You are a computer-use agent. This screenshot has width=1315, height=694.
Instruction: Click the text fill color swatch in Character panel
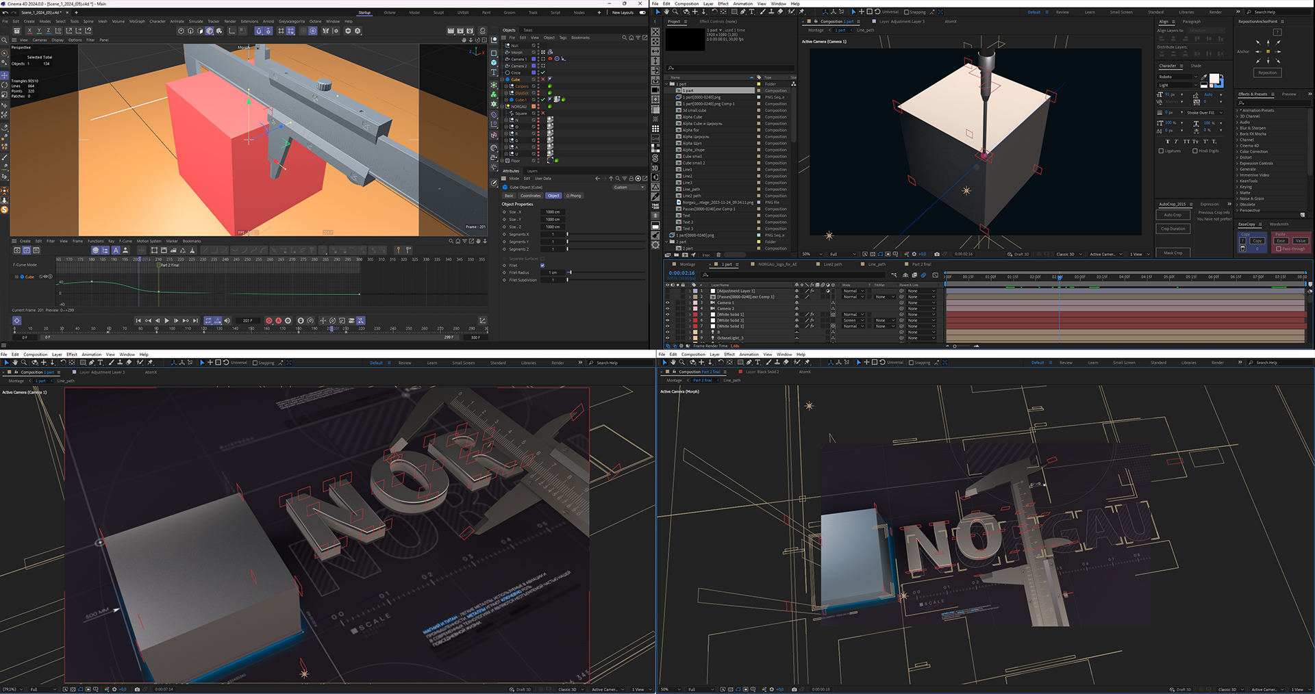click(1214, 79)
